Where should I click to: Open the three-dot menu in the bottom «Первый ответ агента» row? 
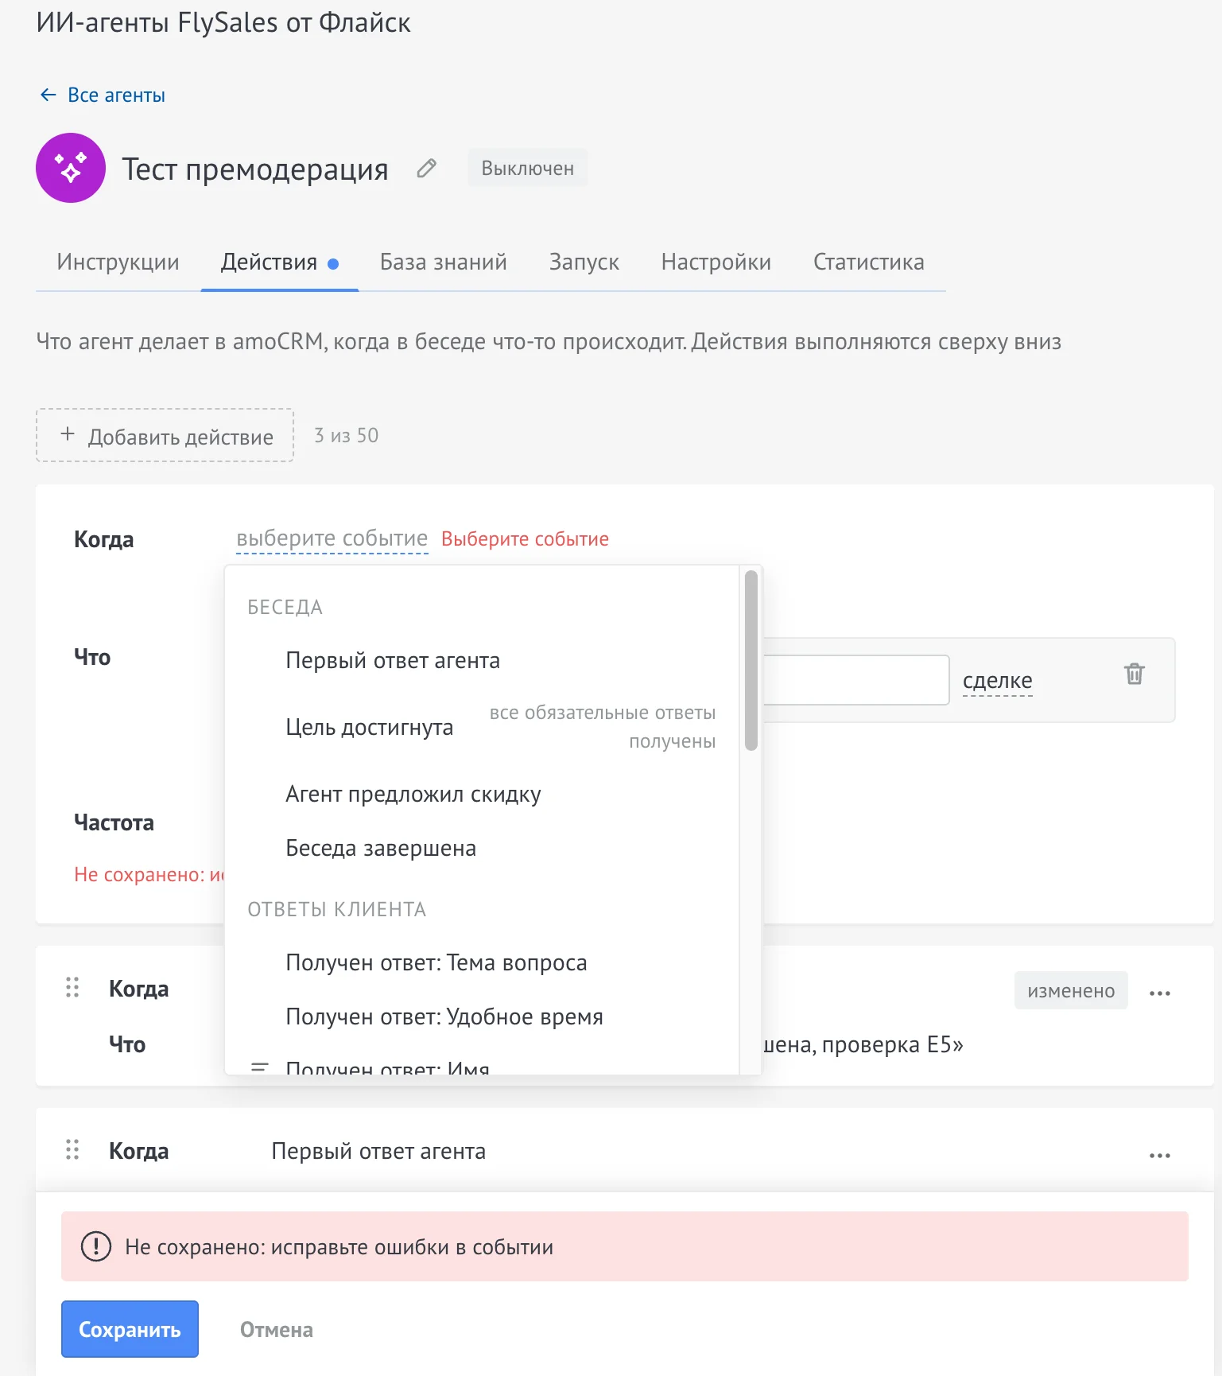(x=1160, y=1155)
